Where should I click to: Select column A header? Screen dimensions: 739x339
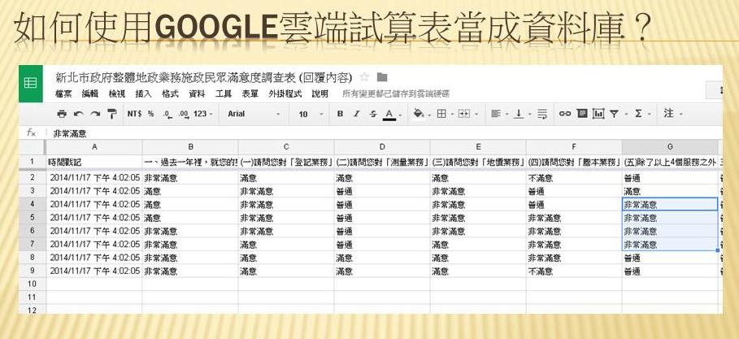point(94,146)
